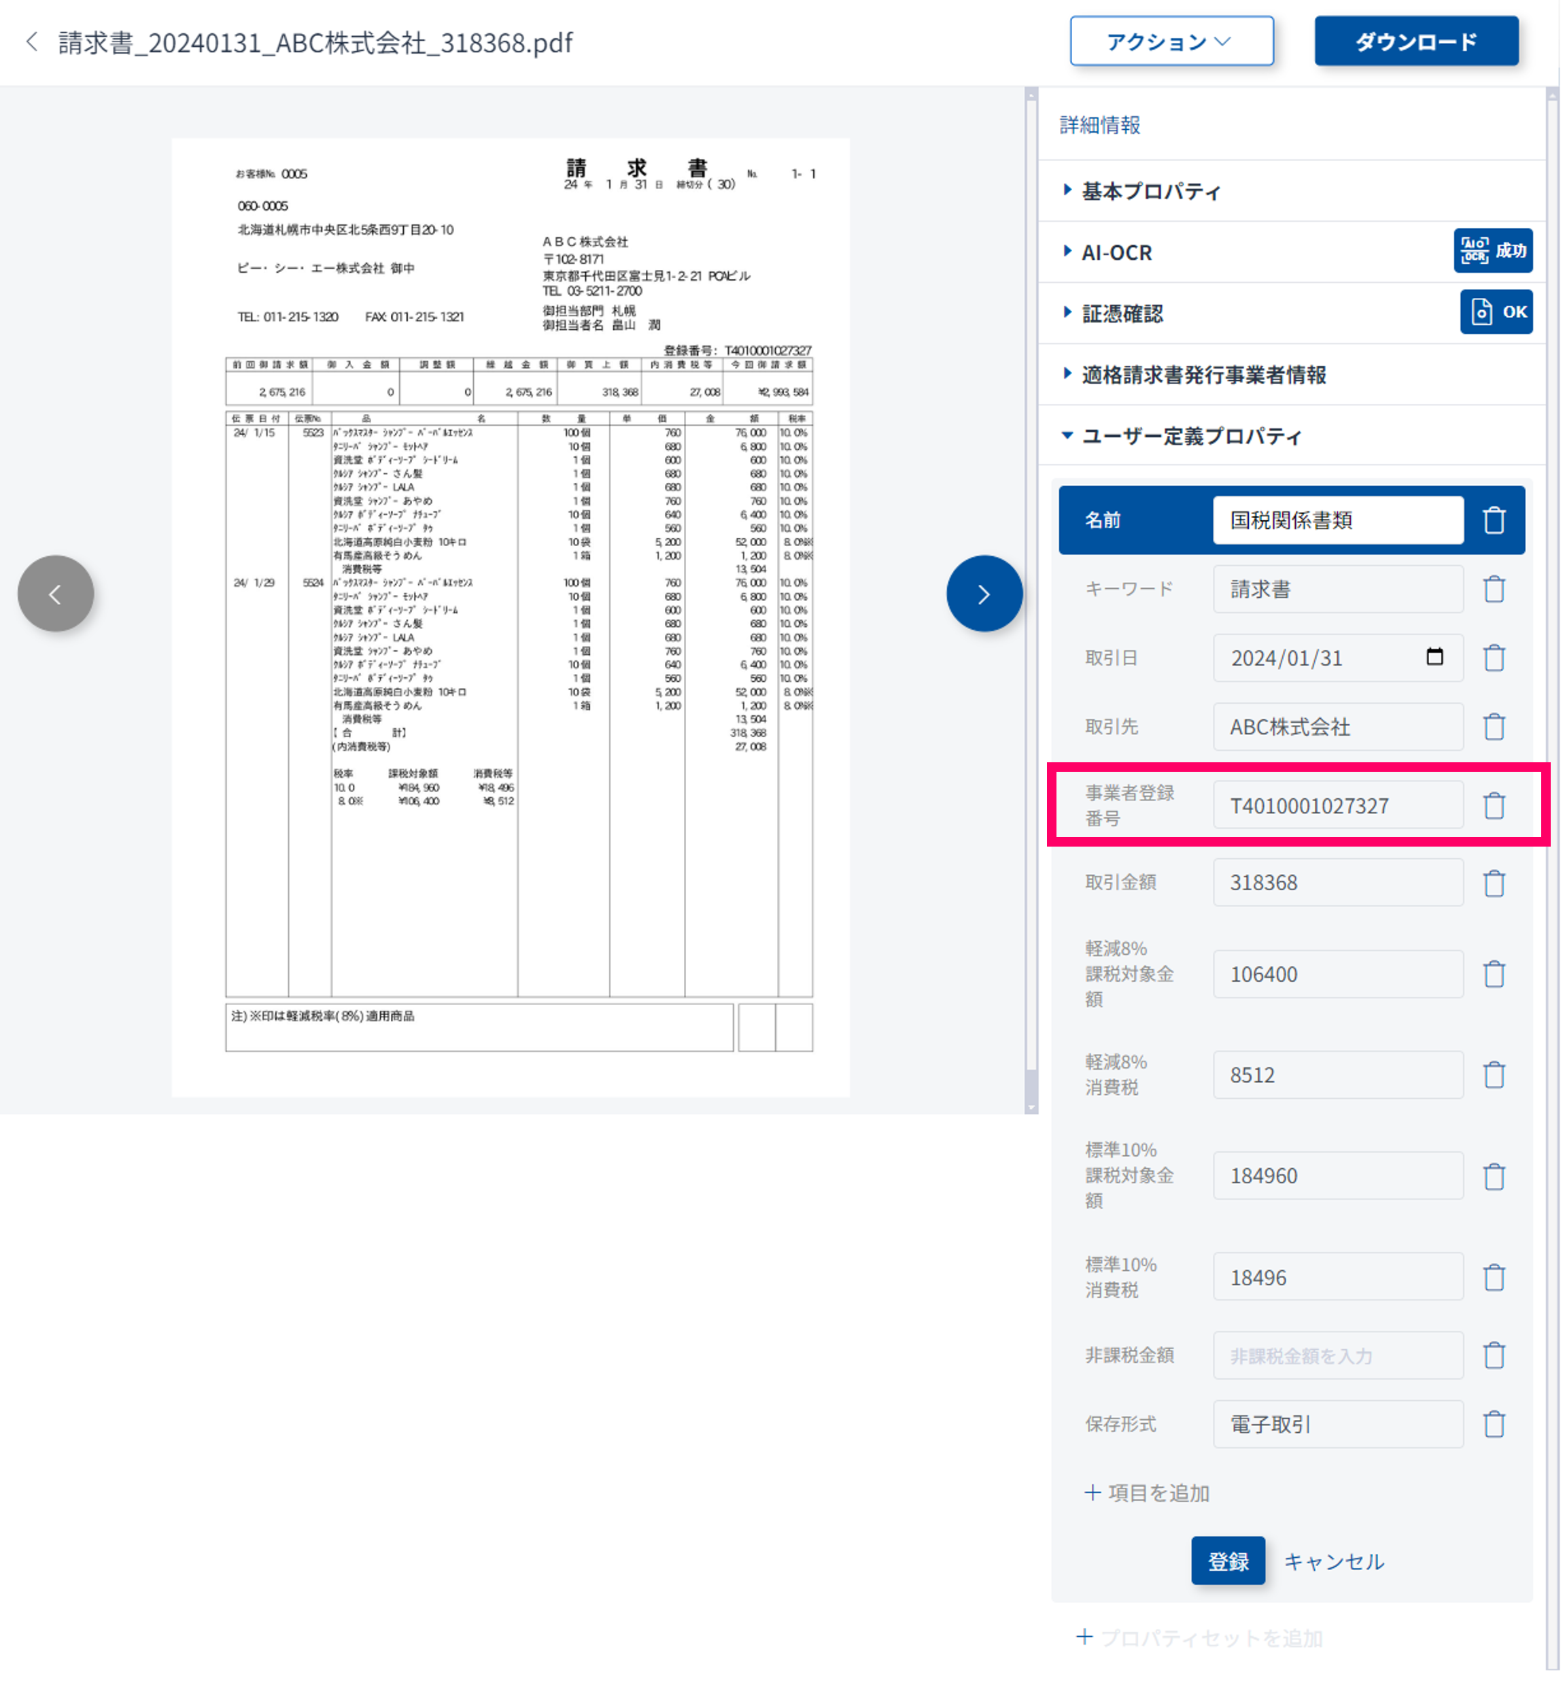Click the 非課税金額 input field

1337,1355
